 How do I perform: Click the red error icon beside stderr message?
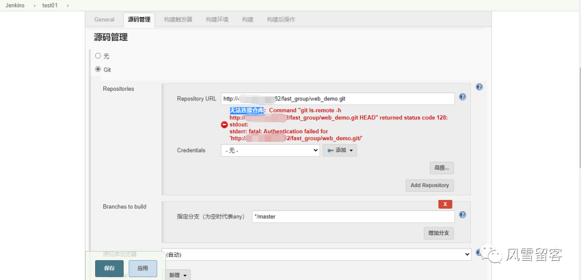click(224, 125)
